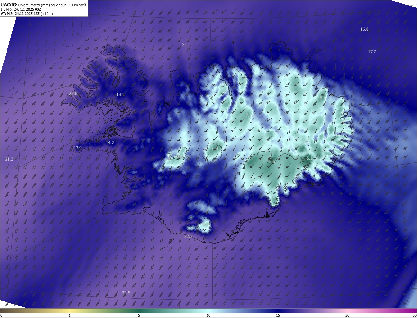417x318 pixels.
Task: Click the 17.7 value label
Action: [372, 52]
